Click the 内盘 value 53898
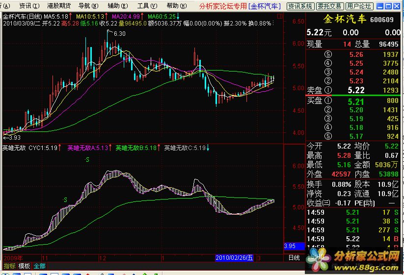This screenshot has height=275, width=404. tap(389, 175)
